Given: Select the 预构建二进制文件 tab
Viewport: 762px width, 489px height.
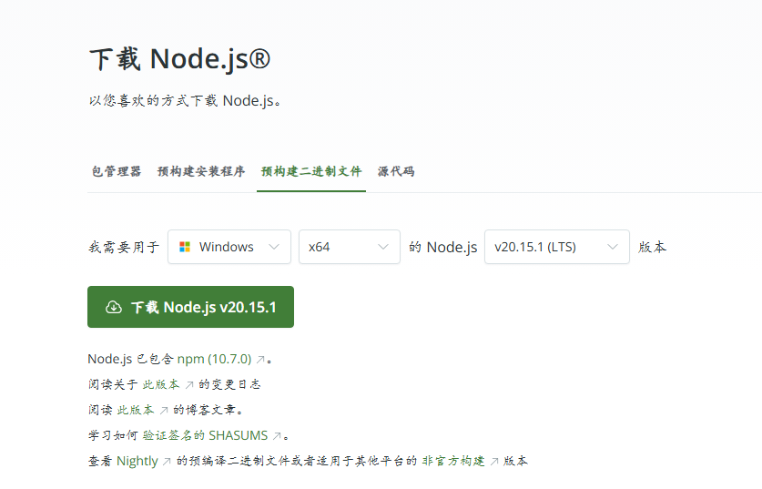Looking at the screenshot, I should click(311, 171).
